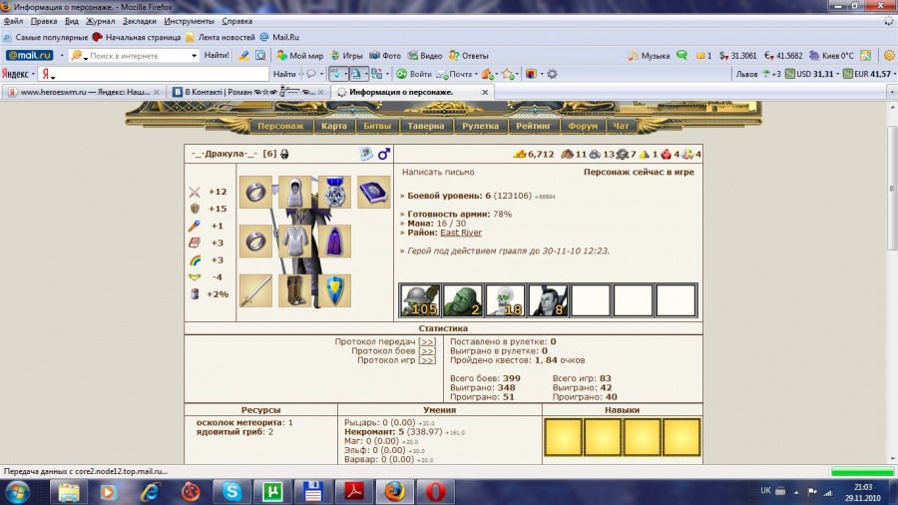
Task: Select the green zombie unit with count 2
Action: pos(463,300)
